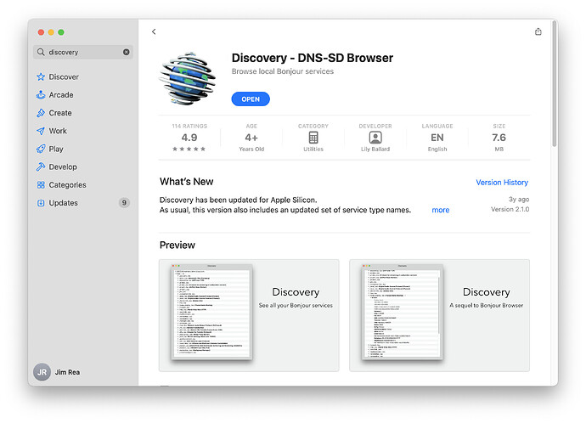The image size is (586, 423).
Task: Click the Work paper plane icon
Action: (41, 131)
